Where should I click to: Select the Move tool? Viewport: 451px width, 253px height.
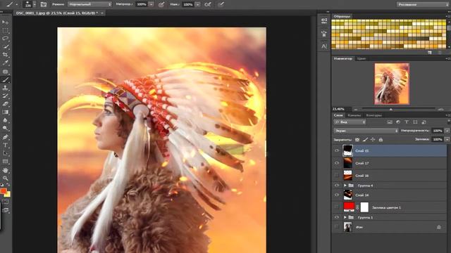click(5, 22)
